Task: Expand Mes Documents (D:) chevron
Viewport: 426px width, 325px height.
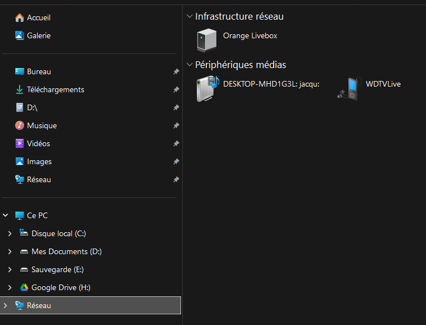Action: coord(10,252)
